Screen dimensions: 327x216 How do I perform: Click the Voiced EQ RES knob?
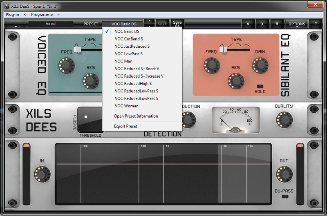pyautogui.click(x=90, y=81)
